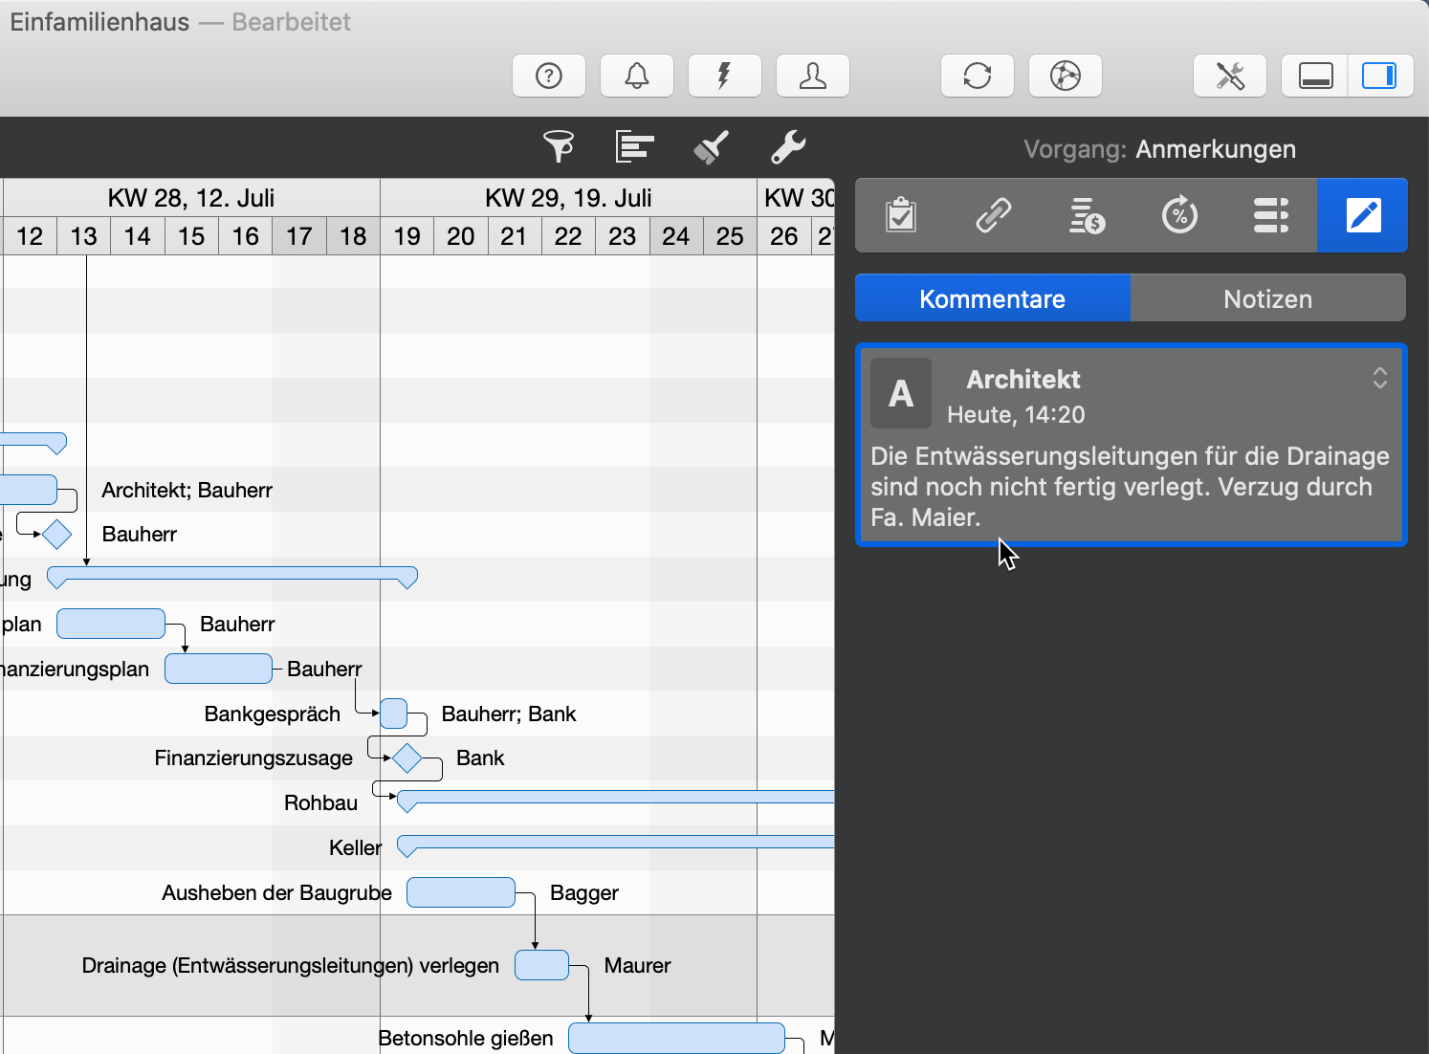
Task: Open the filter funnel tool
Action: click(x=559, y=147)
